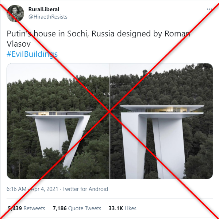Click the lit windows of the right building

coord(168,110)
